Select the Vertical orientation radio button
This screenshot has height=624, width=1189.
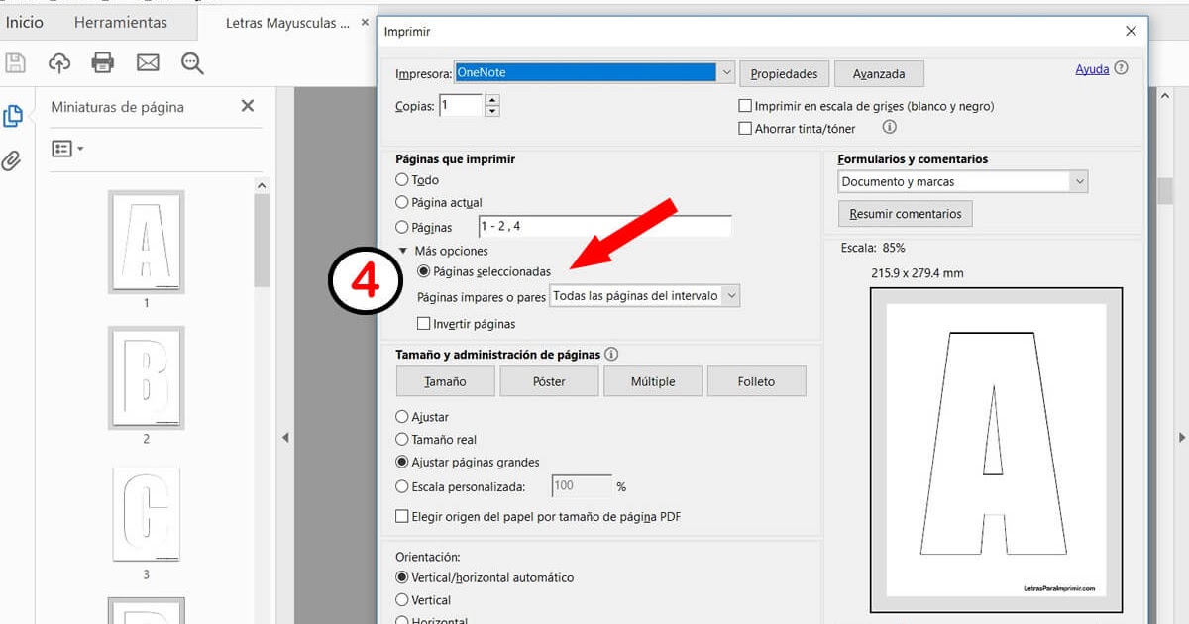(402, 599)
